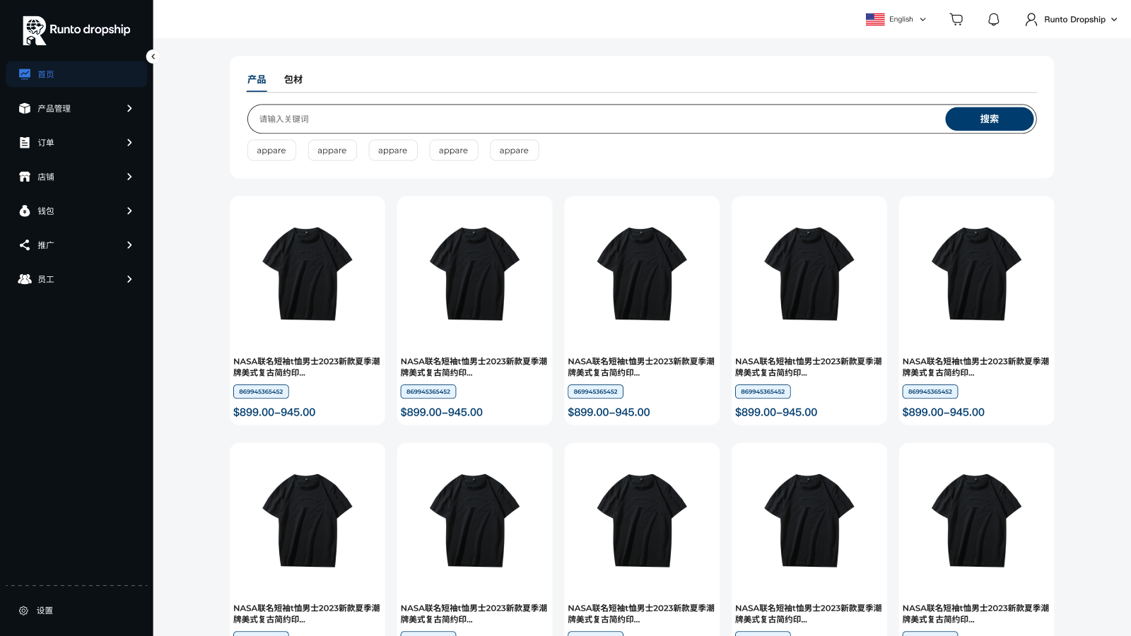Open the shopping cart icon
The height and width of the screenshot is (636, 1131).
[x=956, y=19]
